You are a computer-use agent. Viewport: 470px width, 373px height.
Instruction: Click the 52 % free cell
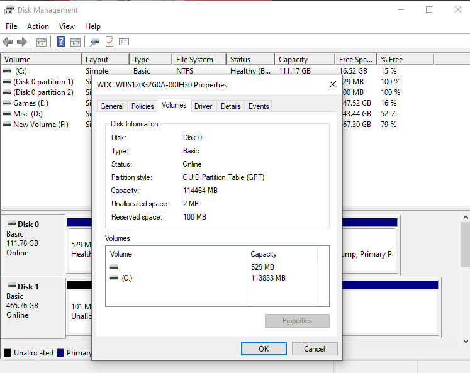(x=388, y=114)
